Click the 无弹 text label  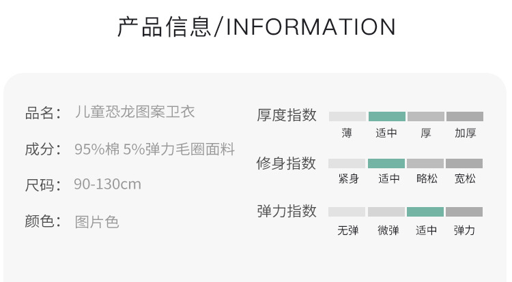pyautogui.click(x=347, y=230)
